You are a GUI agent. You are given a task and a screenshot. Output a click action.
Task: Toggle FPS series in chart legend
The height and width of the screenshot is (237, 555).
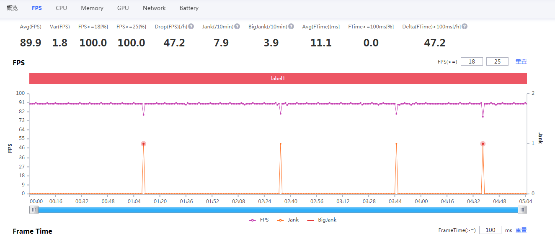(x=259, y=220)
